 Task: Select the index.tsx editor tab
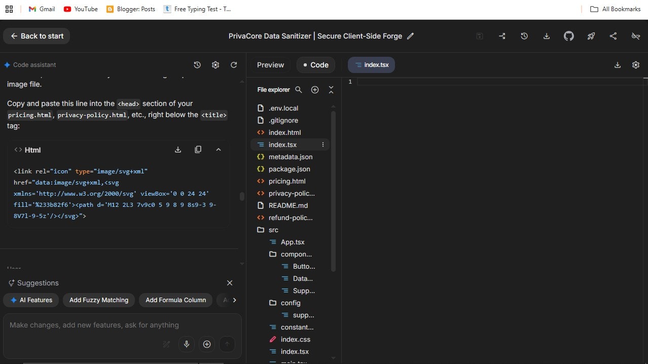click(x=371, y=65)
